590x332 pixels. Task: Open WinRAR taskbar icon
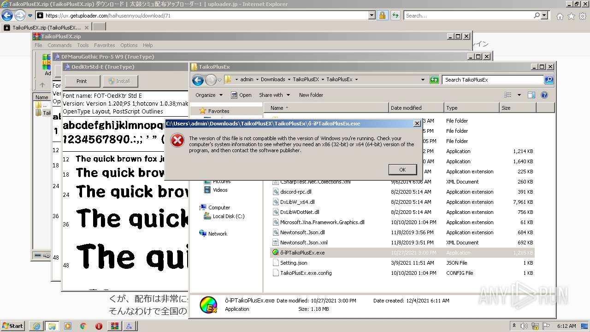[114, 326]
